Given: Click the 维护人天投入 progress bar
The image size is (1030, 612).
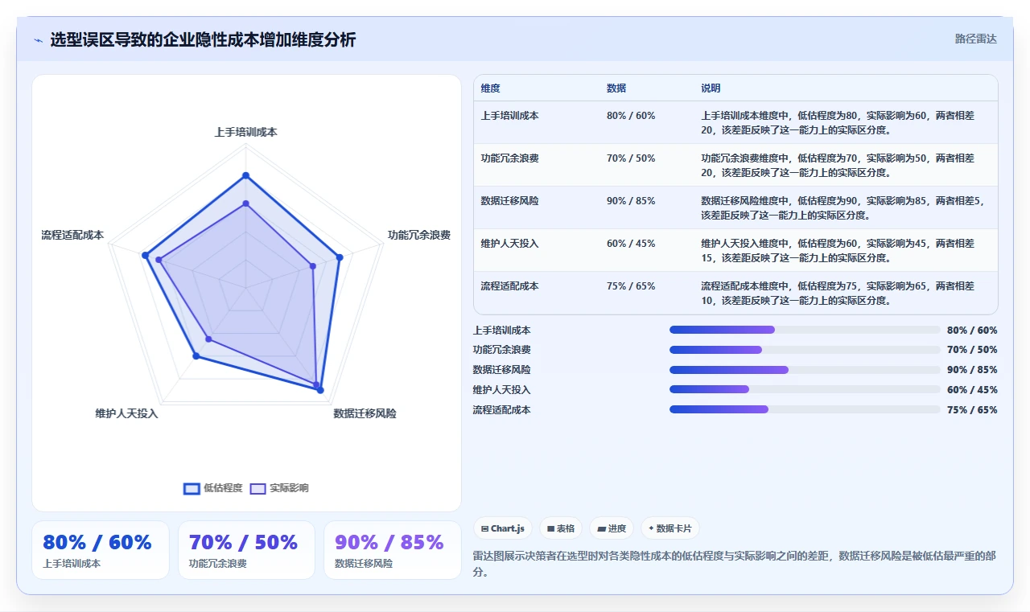Looking at the screenshot, I should [x=805, y=389].
